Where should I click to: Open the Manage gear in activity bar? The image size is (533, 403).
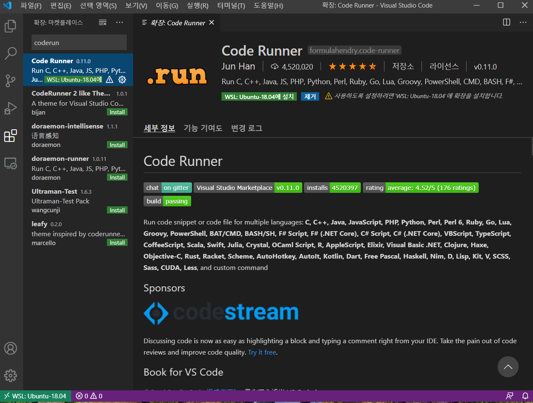11,375
